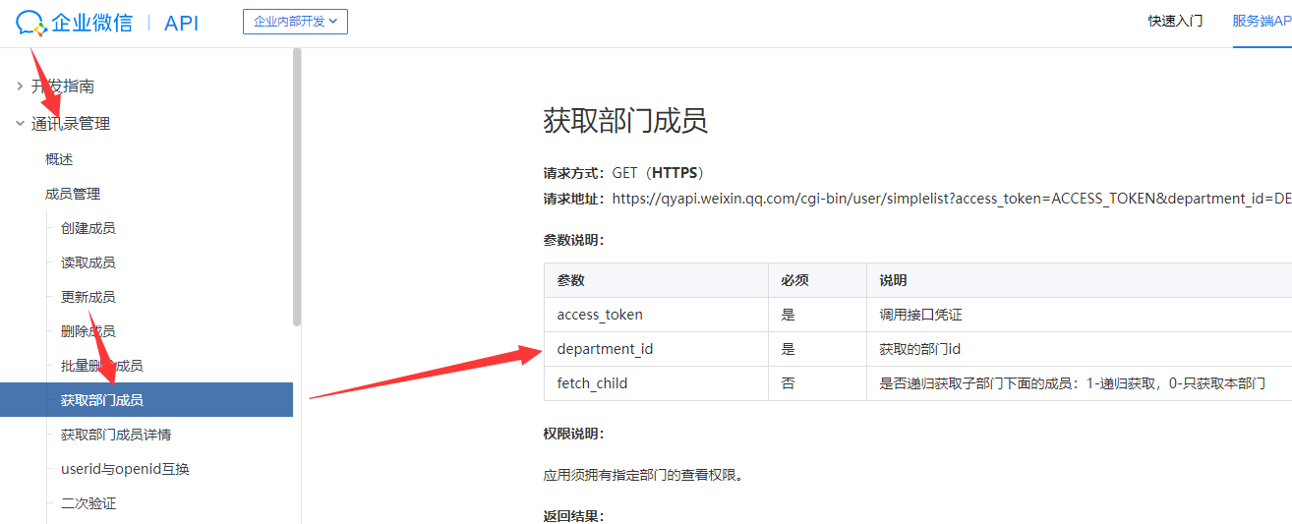Switch to the 服务端API tab
The image size is (1292, 524).
tap(1262, 22)
